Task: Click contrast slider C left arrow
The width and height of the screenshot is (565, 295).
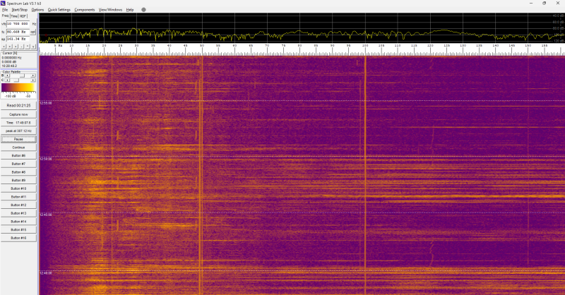Action: tap(6, 80)
